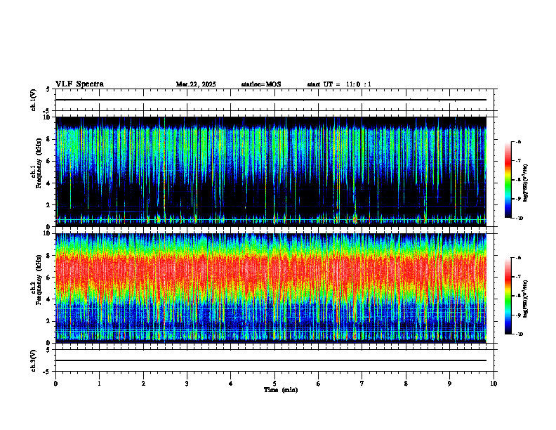The height and width of the screenshot is (430, 556).
Task: Click the "-7" label on ch.2 color bar
Action: pyautogui.click(x=518, y=277)
